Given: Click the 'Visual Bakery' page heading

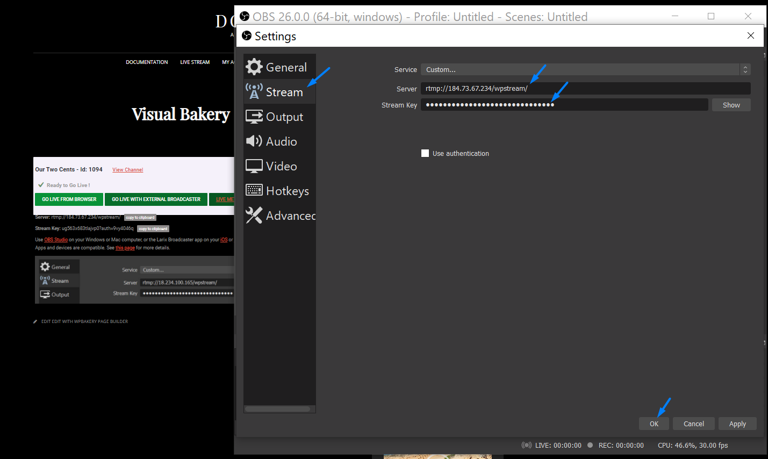Looking at the screenshot, I should (181, 114).
